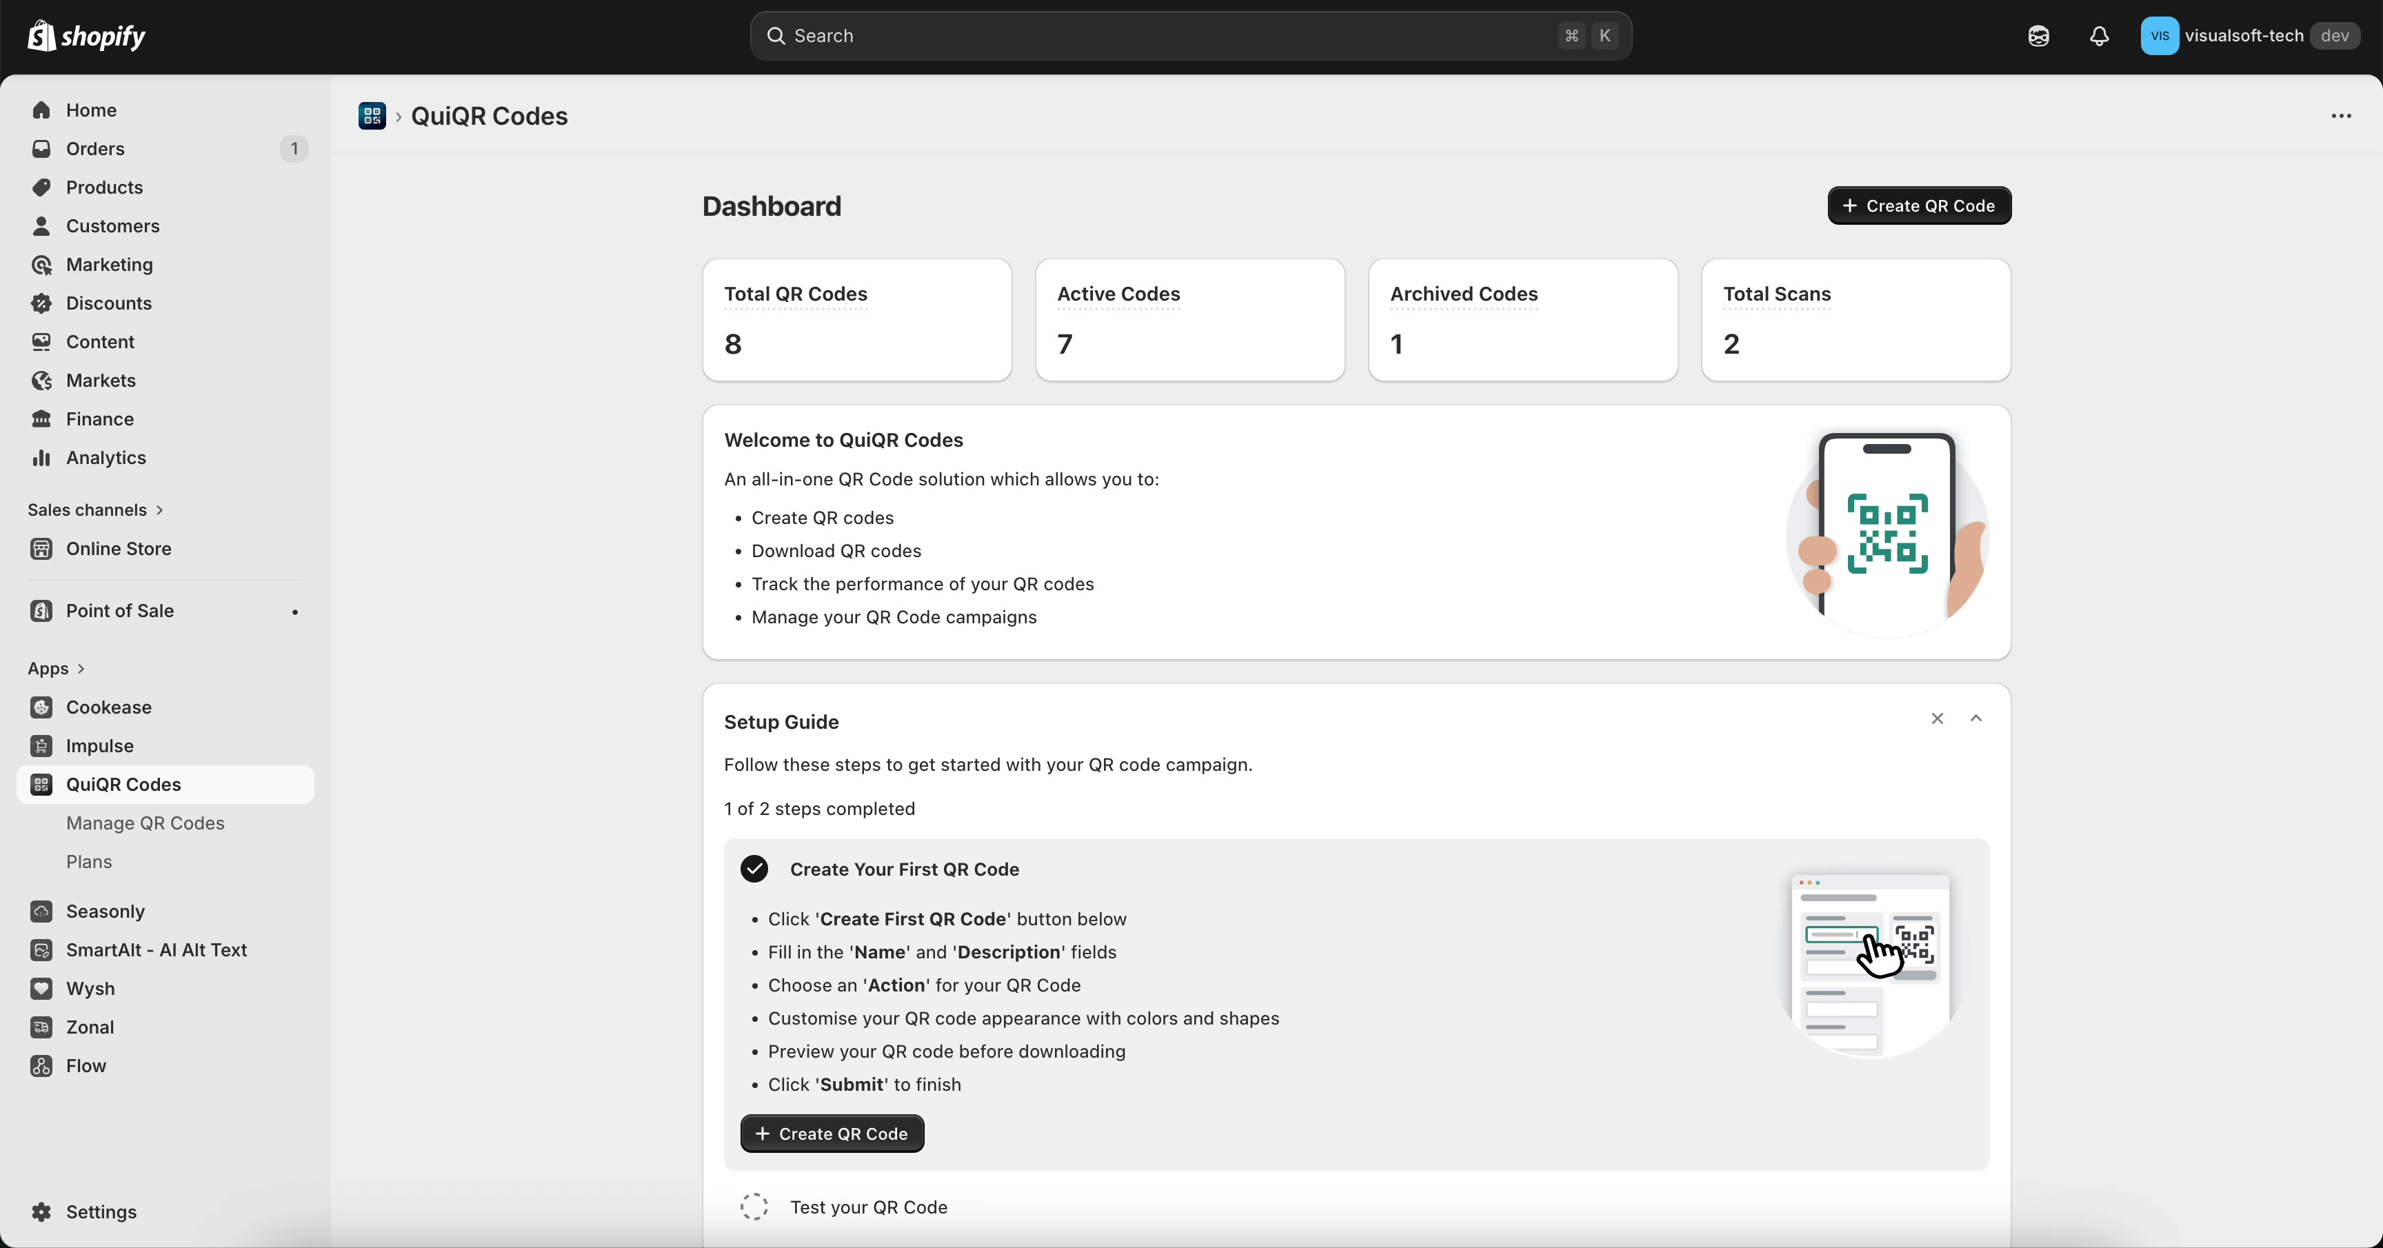
Task: Click the Cookease app icon
Action: pos(41,707)
